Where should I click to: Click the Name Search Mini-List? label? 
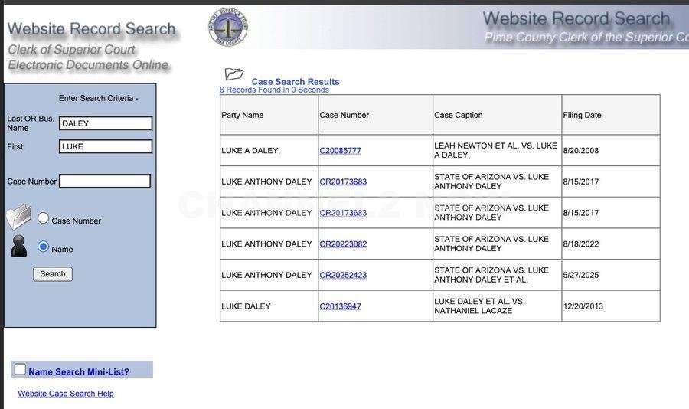[x=79, y=372]
